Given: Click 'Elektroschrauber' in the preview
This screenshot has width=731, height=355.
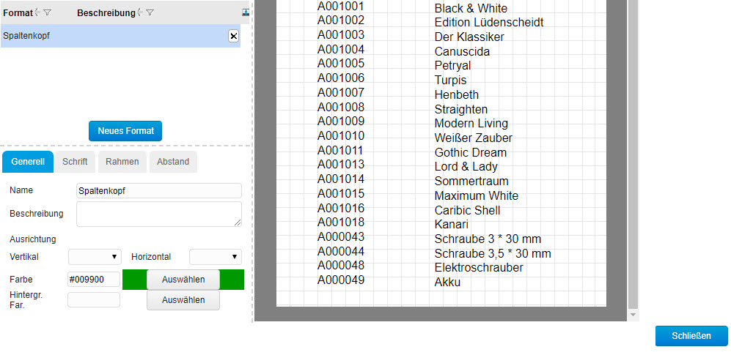Looking at the screenshot, I should click(x=479, y=268).
